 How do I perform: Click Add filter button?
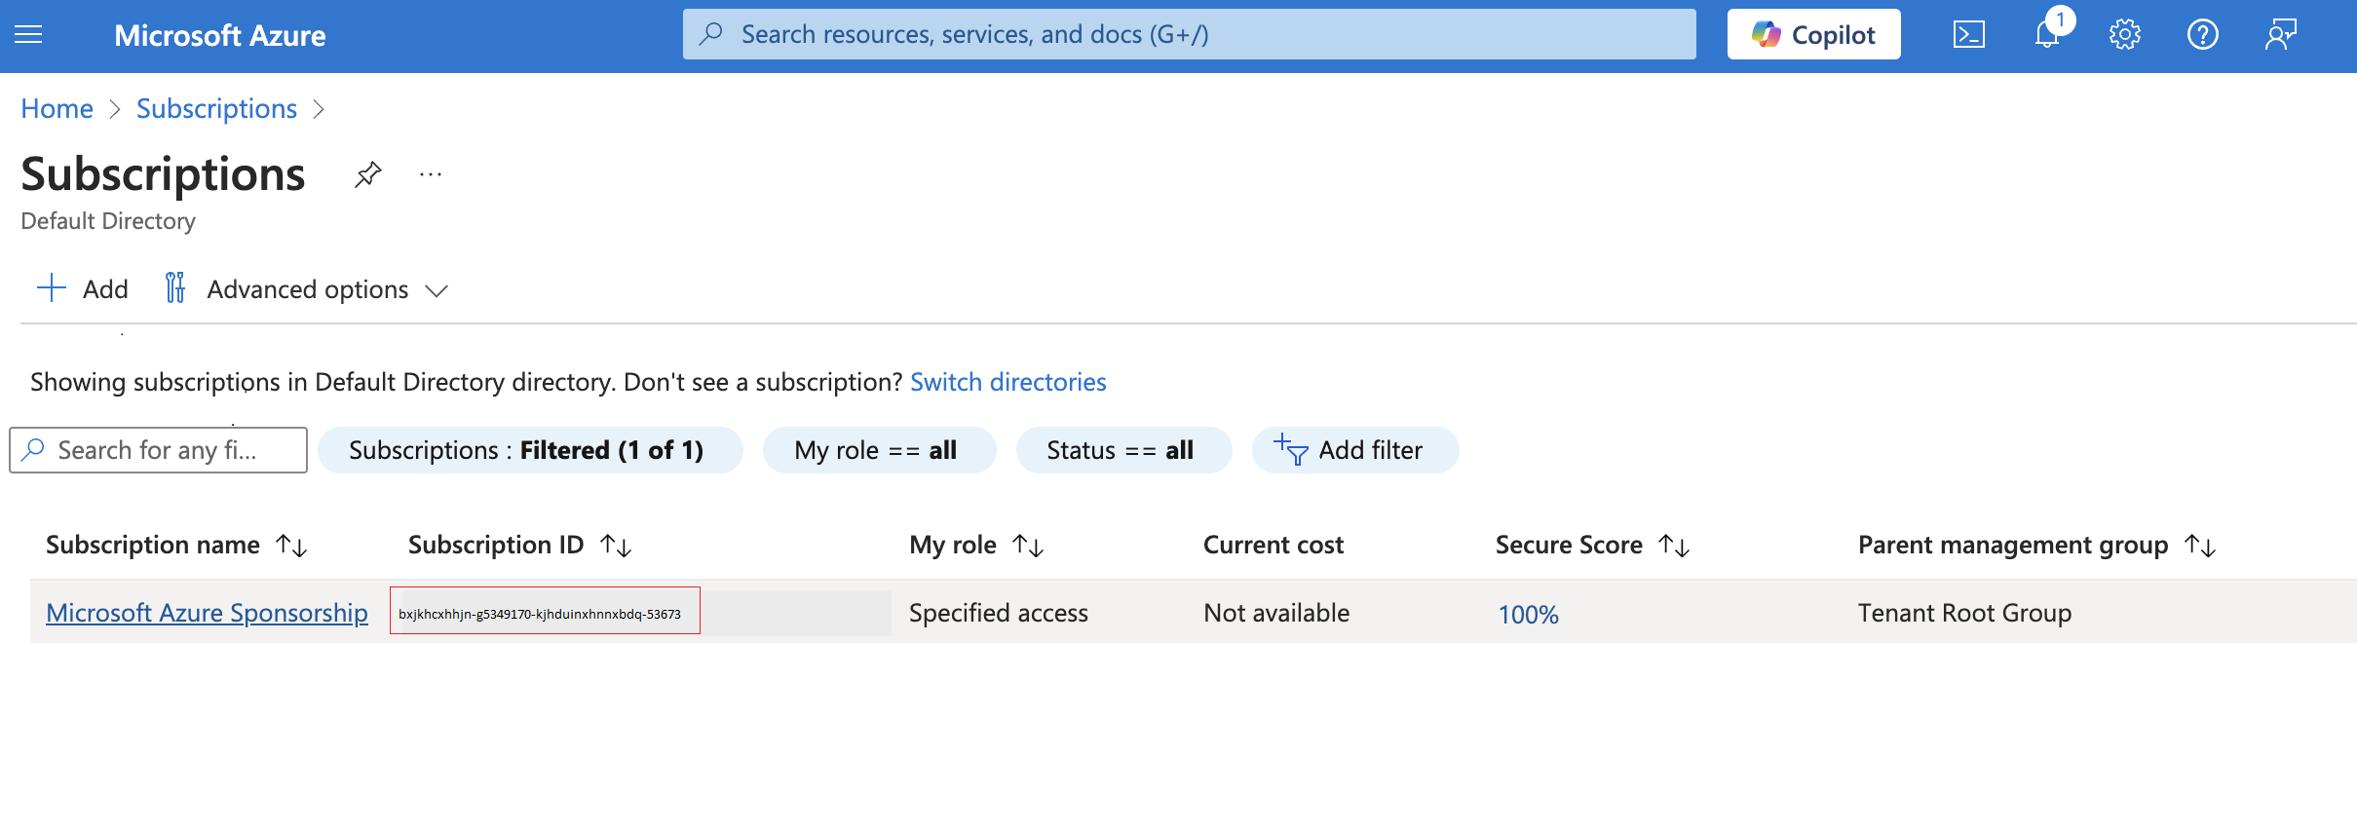point(1354,450)
